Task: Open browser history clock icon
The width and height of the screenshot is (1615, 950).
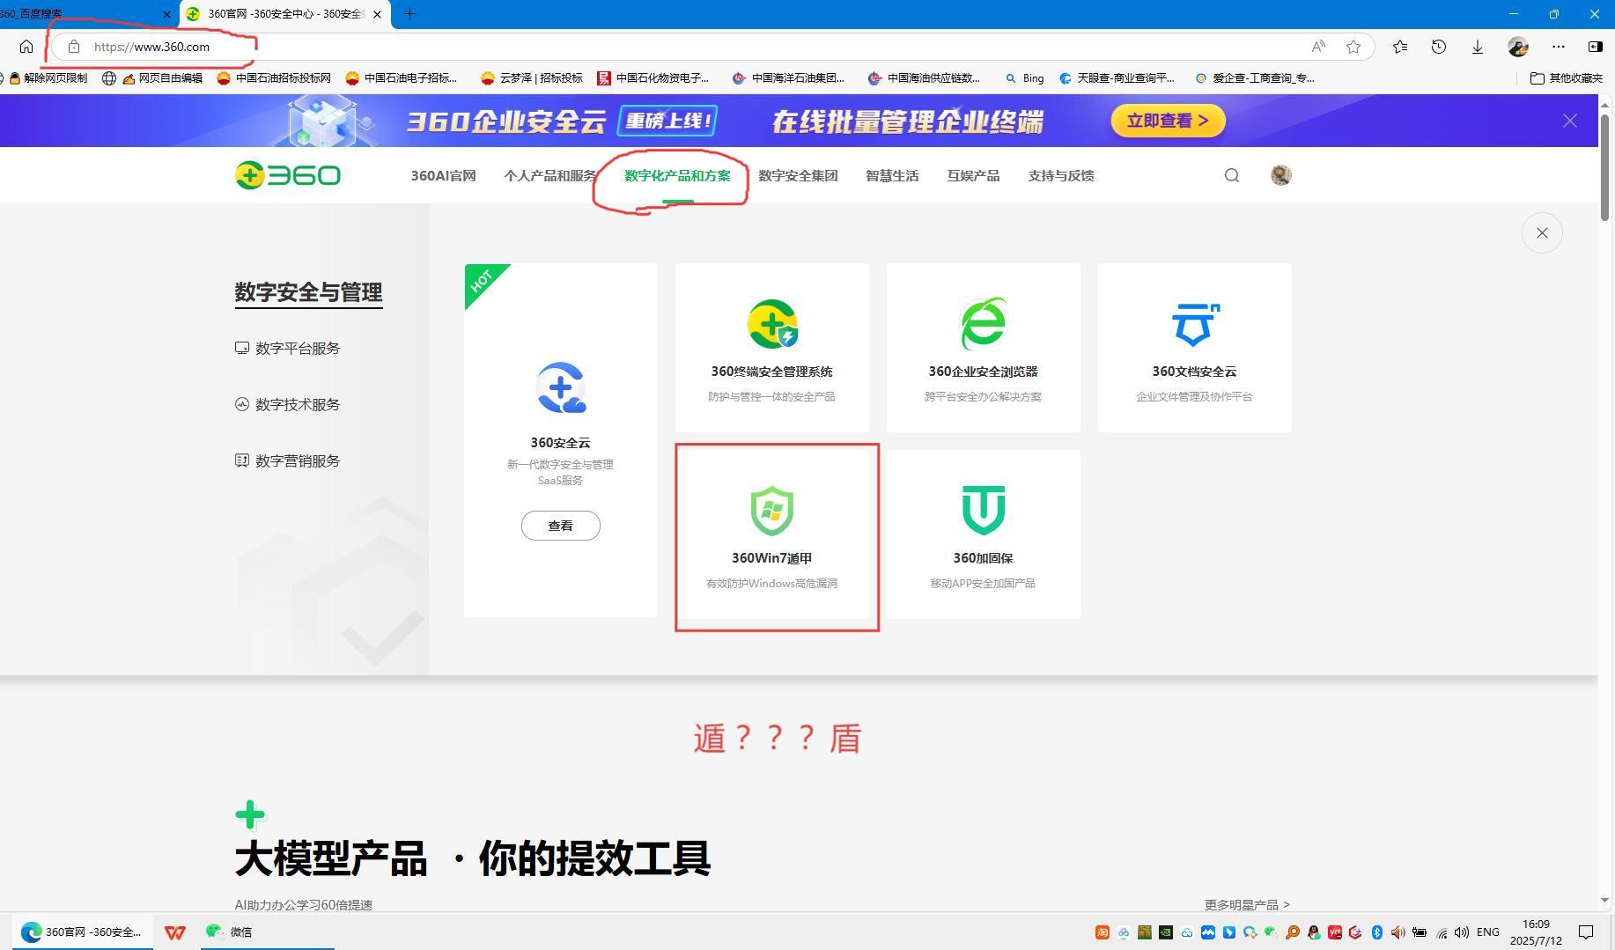Action: [1438, 47]
